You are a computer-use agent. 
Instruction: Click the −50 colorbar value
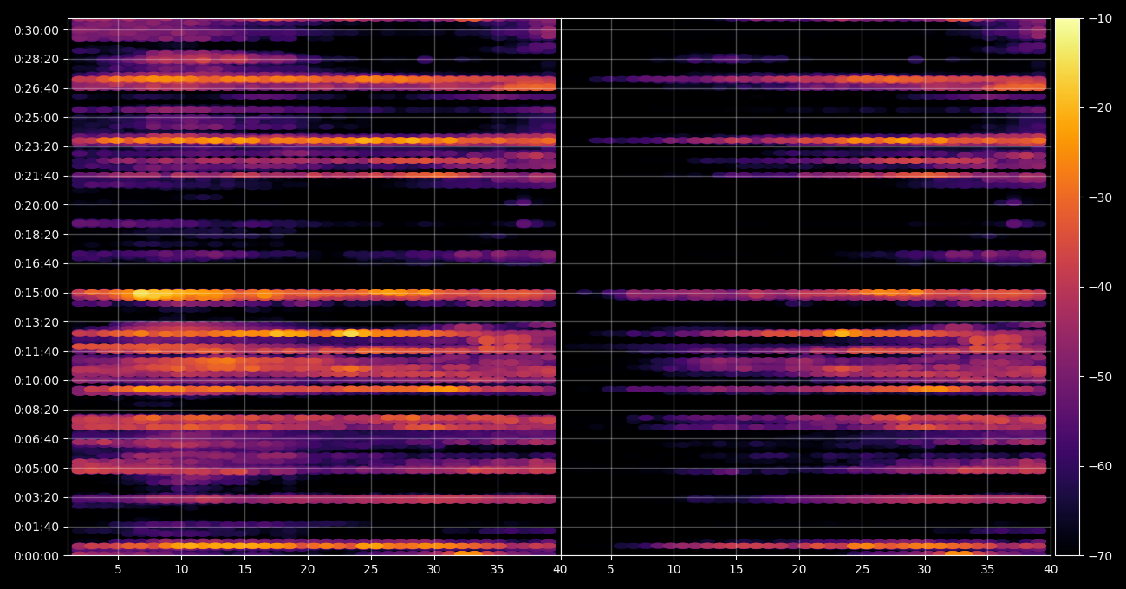click(x=1100, y=377)
